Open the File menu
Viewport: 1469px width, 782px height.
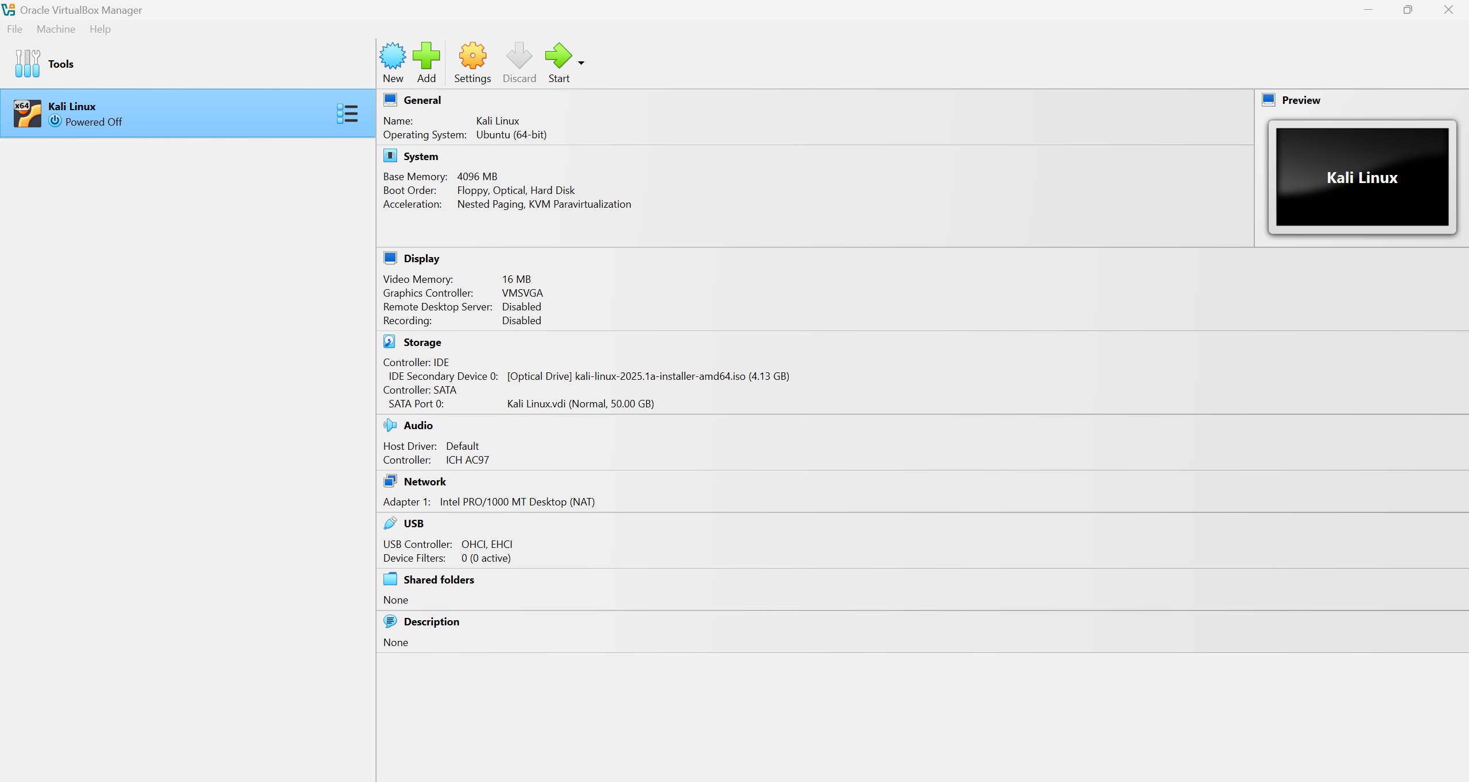point(14,29)
